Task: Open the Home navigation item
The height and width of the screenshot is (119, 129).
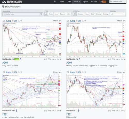Action: pos(62,2)
